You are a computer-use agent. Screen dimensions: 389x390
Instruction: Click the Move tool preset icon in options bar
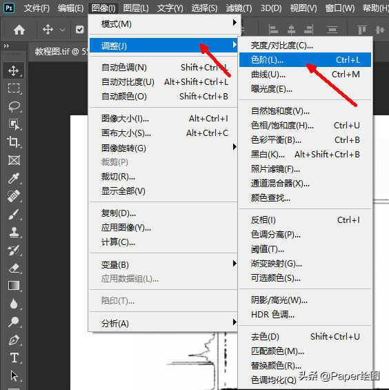tap(48, 30)
